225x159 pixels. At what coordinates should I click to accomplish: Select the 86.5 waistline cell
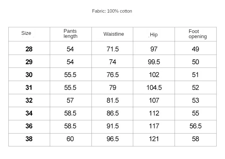pos(112,113)
